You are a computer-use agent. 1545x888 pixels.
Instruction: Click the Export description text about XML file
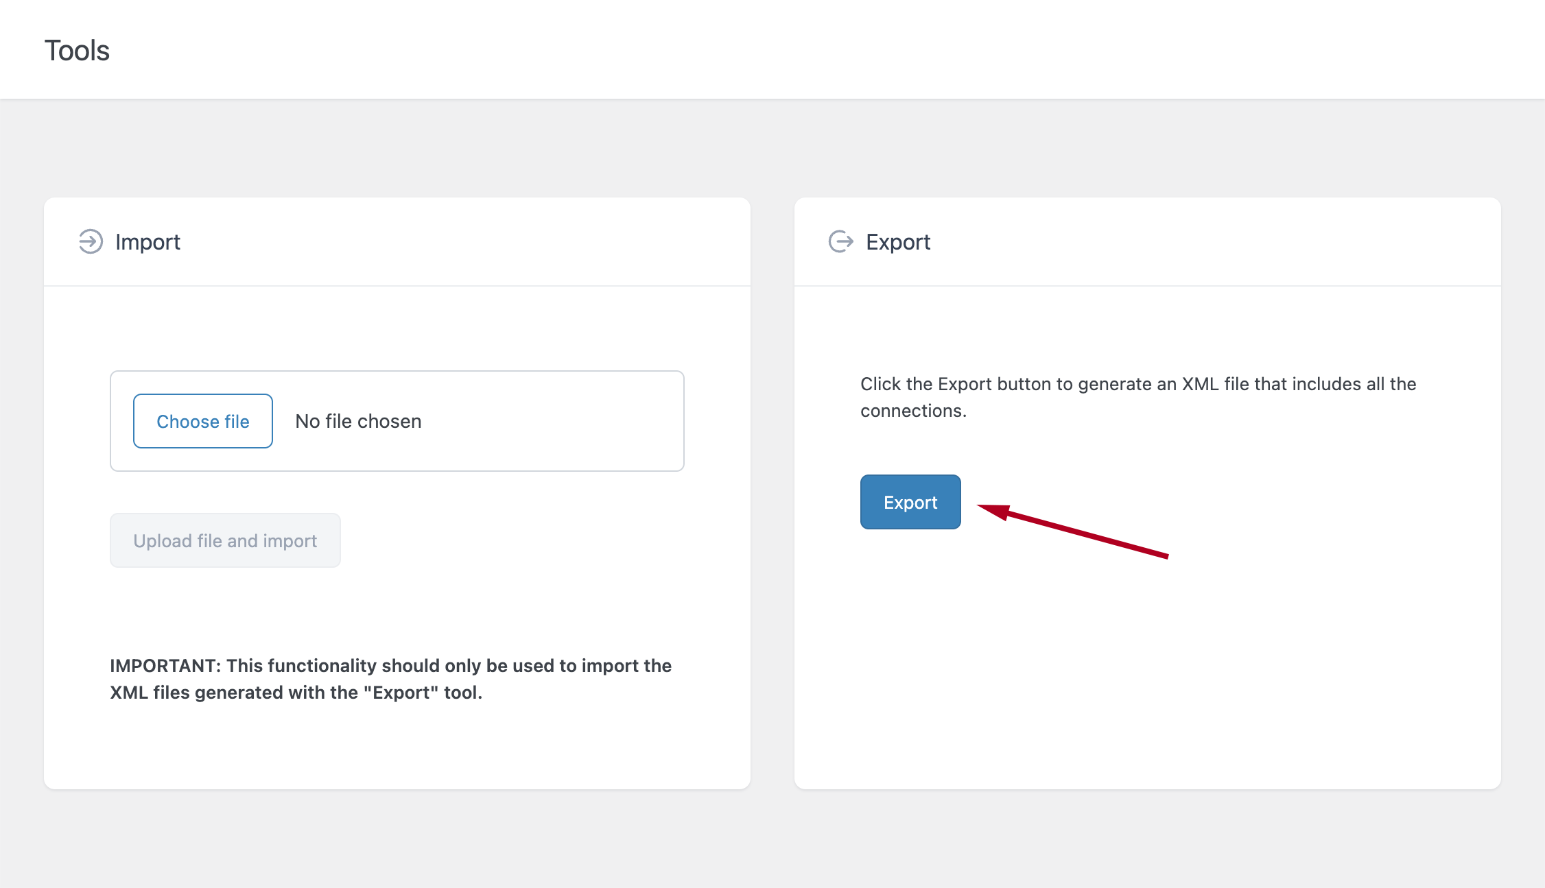[1137, 397]
